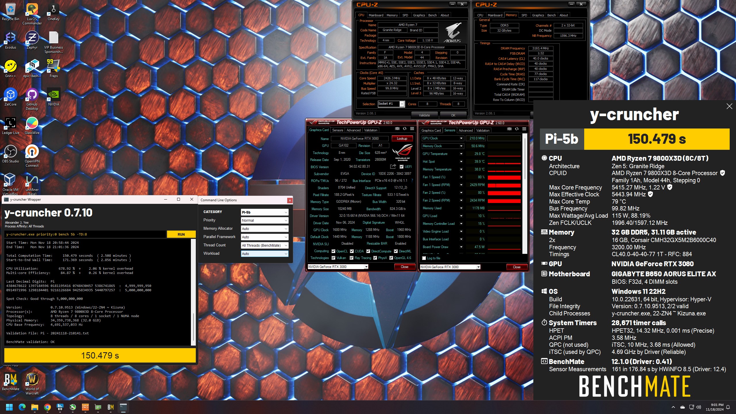This screenshot has height=414, width=736.
Task: Click the RUN button in y-cruncher Wrapper
Action: pos(181,234)
